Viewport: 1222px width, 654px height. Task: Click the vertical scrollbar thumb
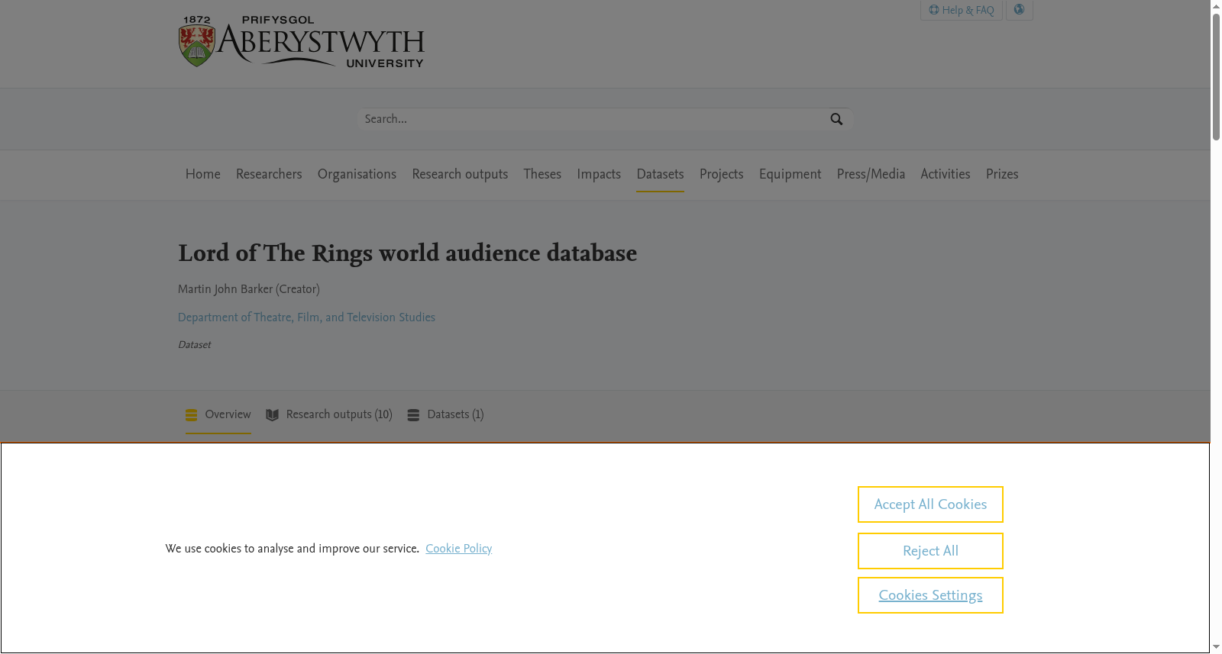[x=1216, y=76]
